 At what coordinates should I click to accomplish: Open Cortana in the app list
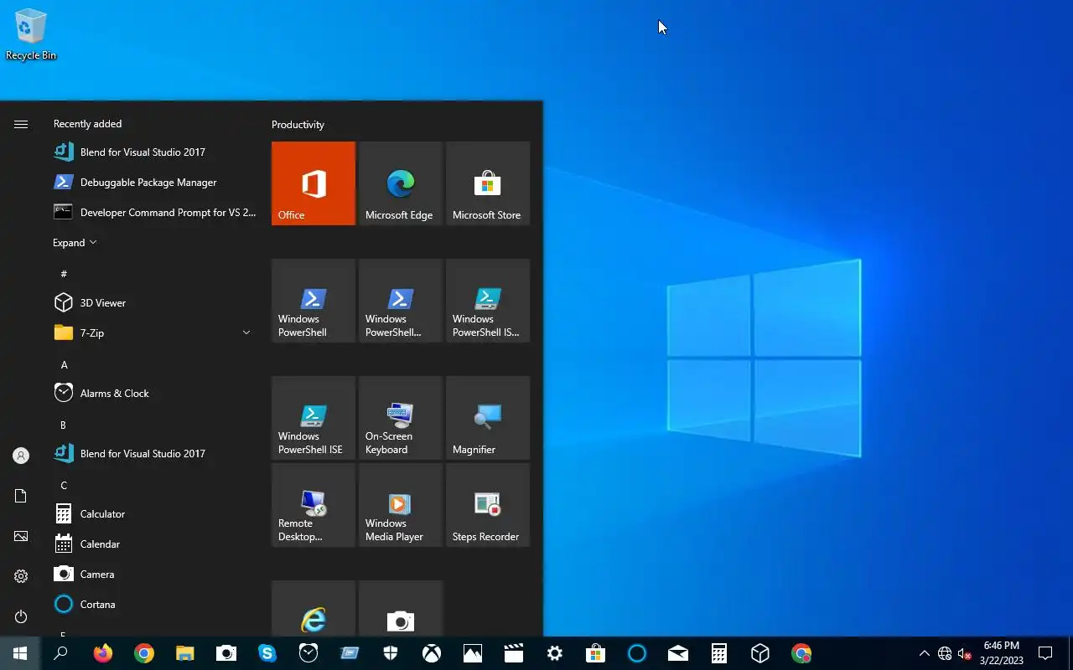click(153, 605)
